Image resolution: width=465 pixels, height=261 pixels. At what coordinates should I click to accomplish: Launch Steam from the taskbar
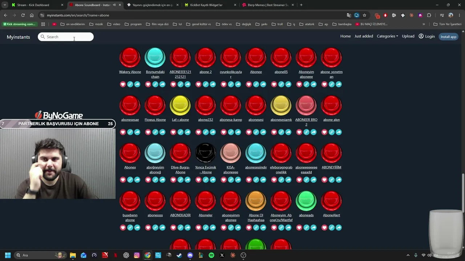(179, 255)
